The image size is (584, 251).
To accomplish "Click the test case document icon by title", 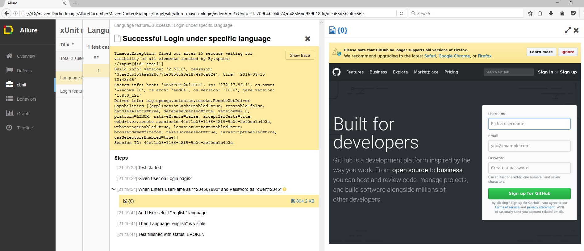I will (x=117, y=38).
